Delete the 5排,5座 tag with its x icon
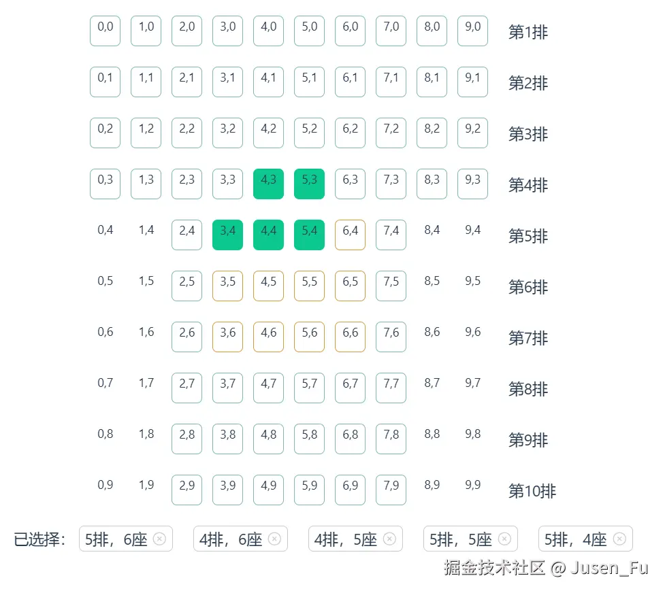Viewport: 665px width, 593px height. [504, 539]
